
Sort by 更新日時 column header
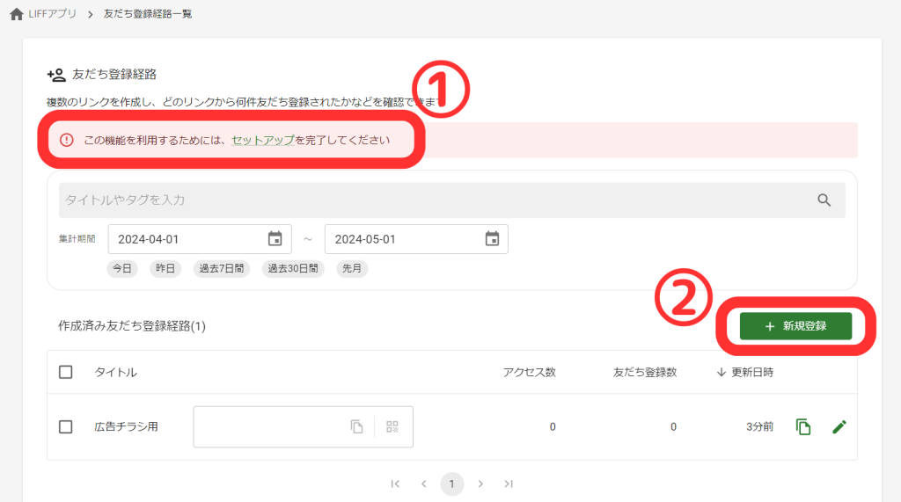tap(744, 372)
